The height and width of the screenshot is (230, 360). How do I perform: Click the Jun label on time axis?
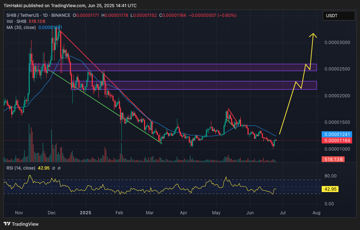[x=250, y=213]
